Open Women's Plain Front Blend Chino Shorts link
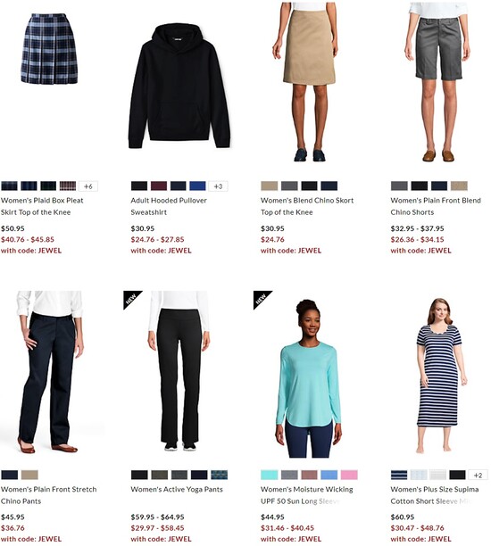This screenshot has width=491, height=546. click(436, 206)
